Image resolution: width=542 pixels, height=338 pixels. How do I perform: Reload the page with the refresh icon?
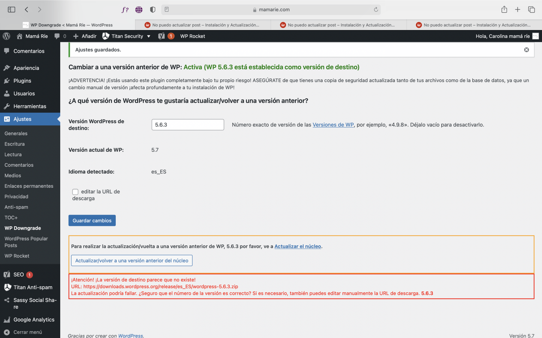pyautogui.click(x=376, y=9)
